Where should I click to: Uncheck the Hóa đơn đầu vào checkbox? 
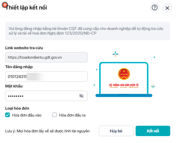click(x=8, y=115)
